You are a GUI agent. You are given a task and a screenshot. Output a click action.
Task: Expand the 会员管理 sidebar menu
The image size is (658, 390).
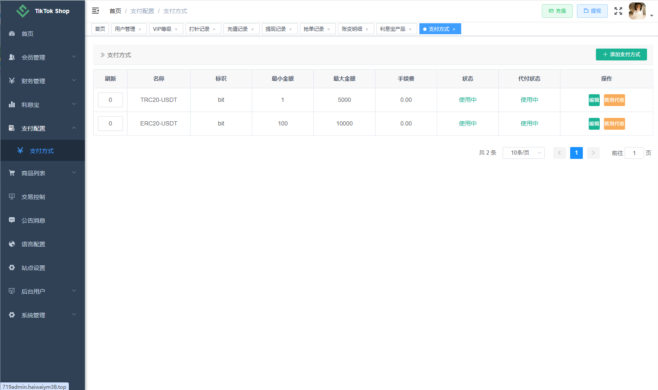click(42, 57)
